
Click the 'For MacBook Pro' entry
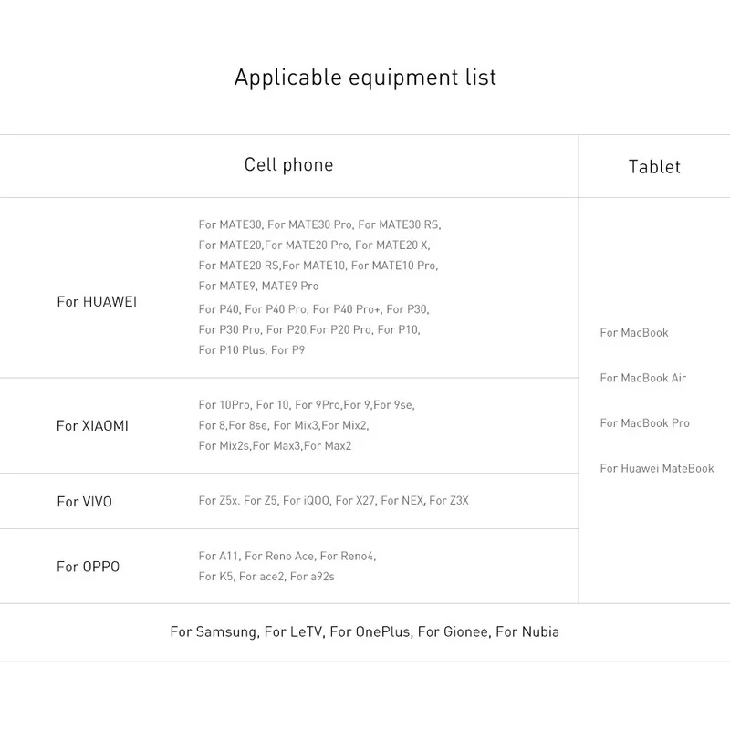645,423
